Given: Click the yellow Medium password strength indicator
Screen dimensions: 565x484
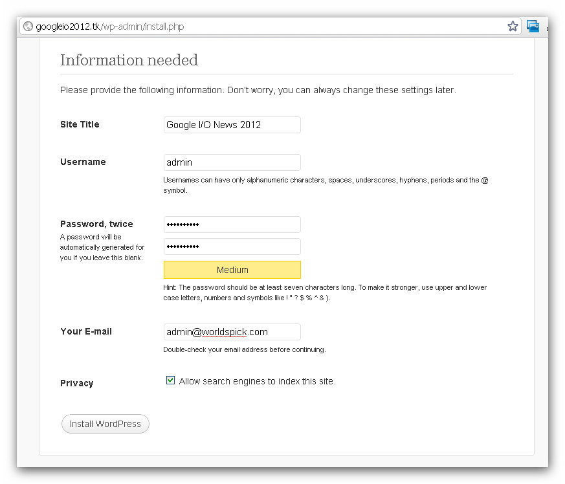Looking at the screenshot, I should [x=232, y=270].
